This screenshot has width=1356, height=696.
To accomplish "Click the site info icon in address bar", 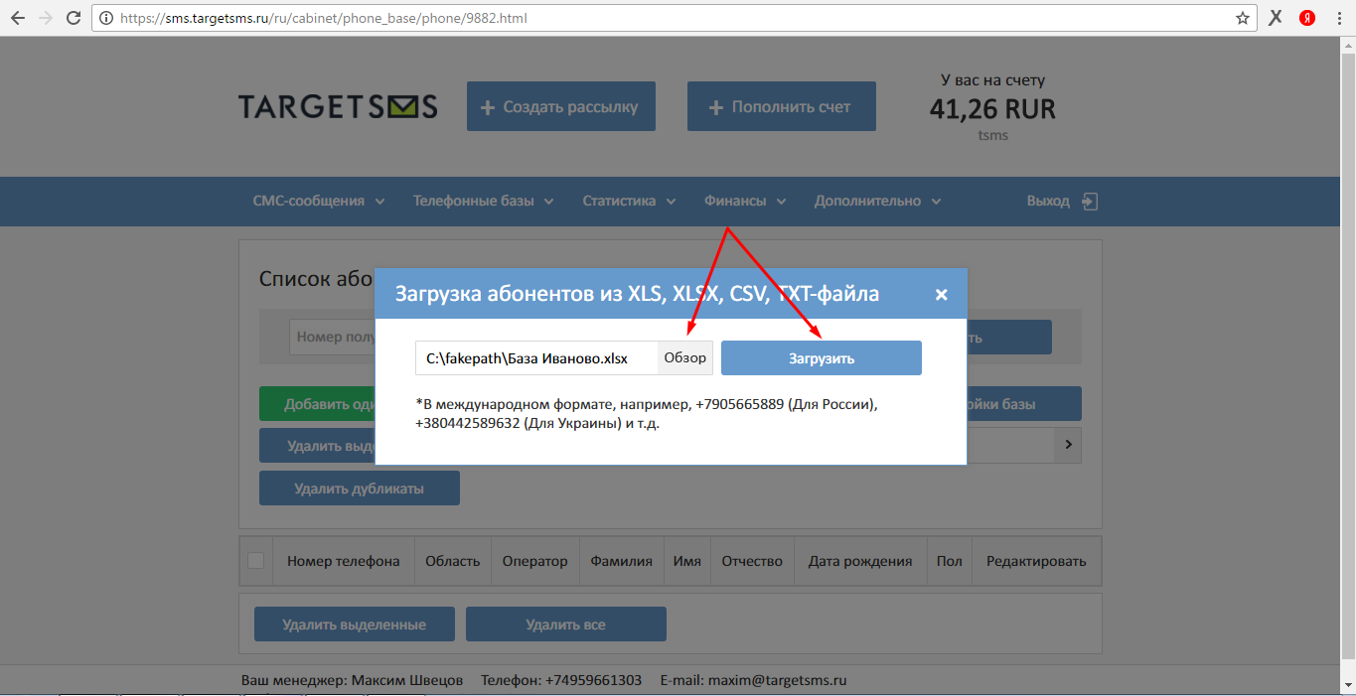I will point(106,18).
